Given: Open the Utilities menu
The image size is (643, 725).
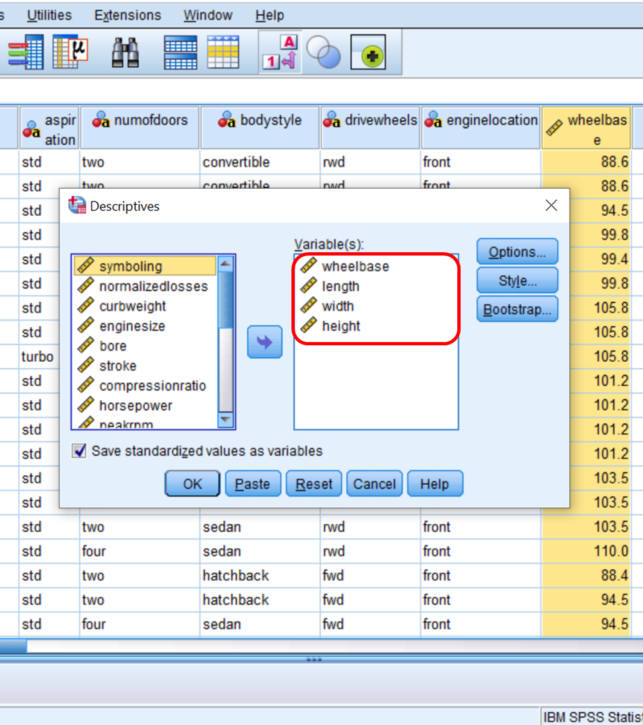Looking at the screenshot, I should pos(49,15).
